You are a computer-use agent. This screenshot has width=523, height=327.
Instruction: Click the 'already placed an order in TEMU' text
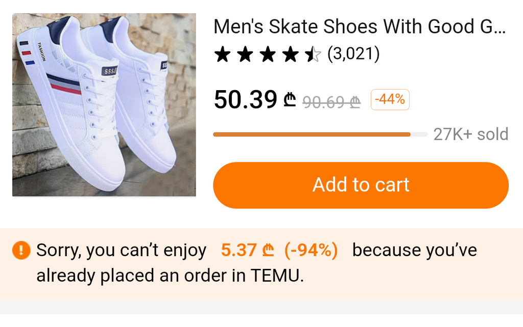point(170,276)
